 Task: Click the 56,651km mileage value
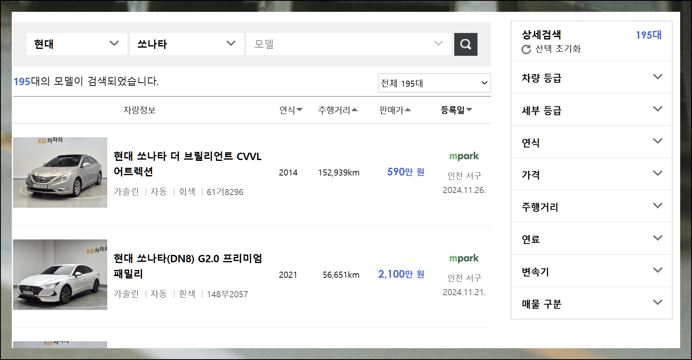point(341,275)
